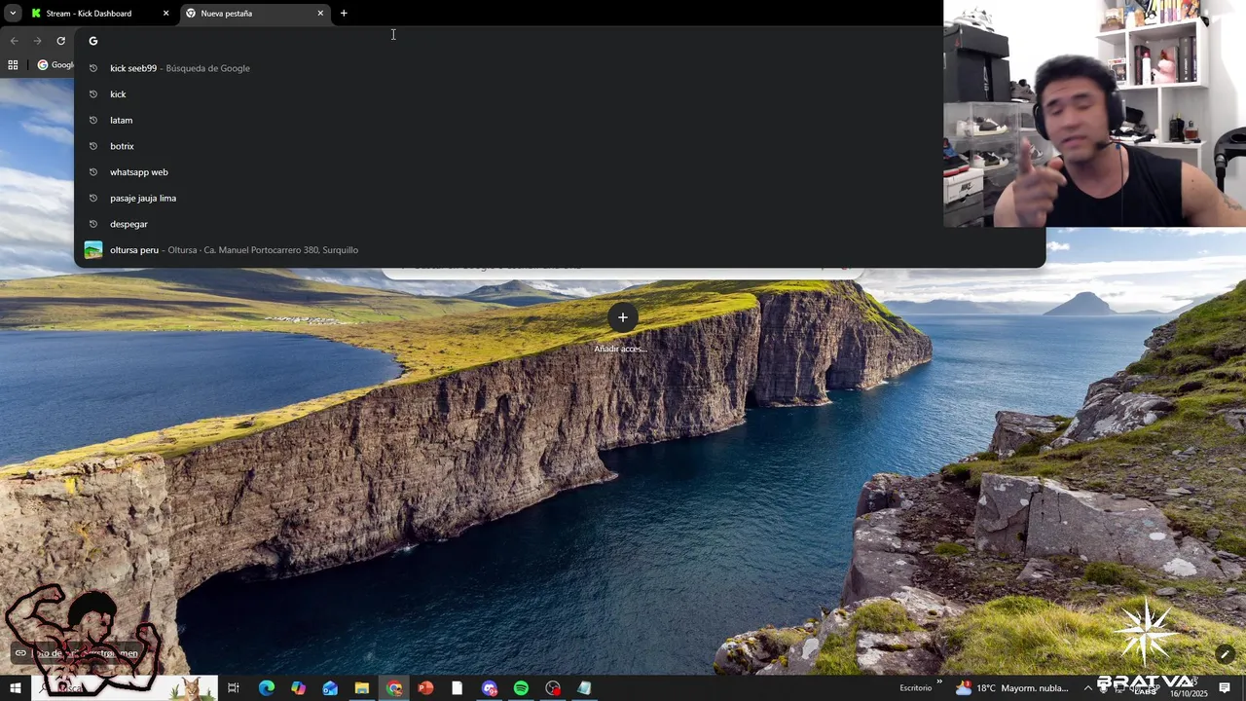Close the Stream - Kick Dashboard tab
The height and width of the screenshot is (701, 1246).
tap(165, 14)
